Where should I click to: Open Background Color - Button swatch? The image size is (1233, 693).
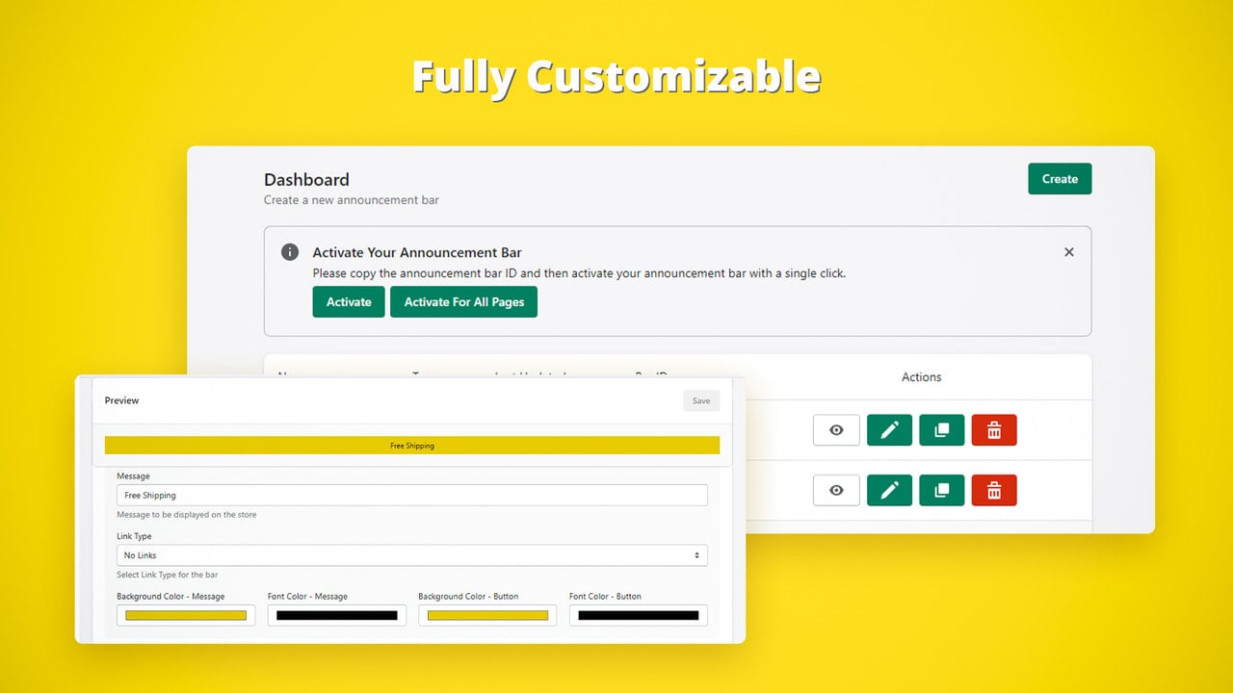pos(487,615)
